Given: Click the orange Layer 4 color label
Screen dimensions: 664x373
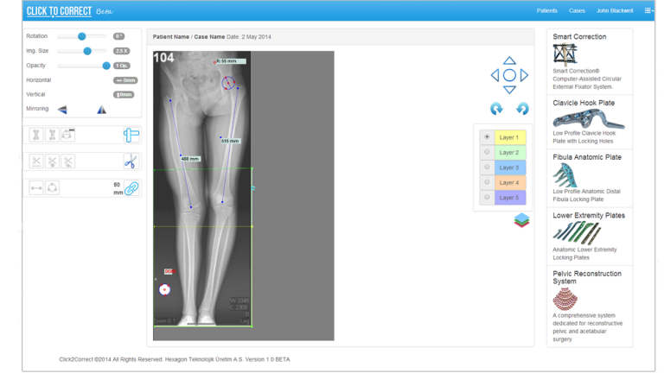Looking at the screenshot, I should coord(510,183).
